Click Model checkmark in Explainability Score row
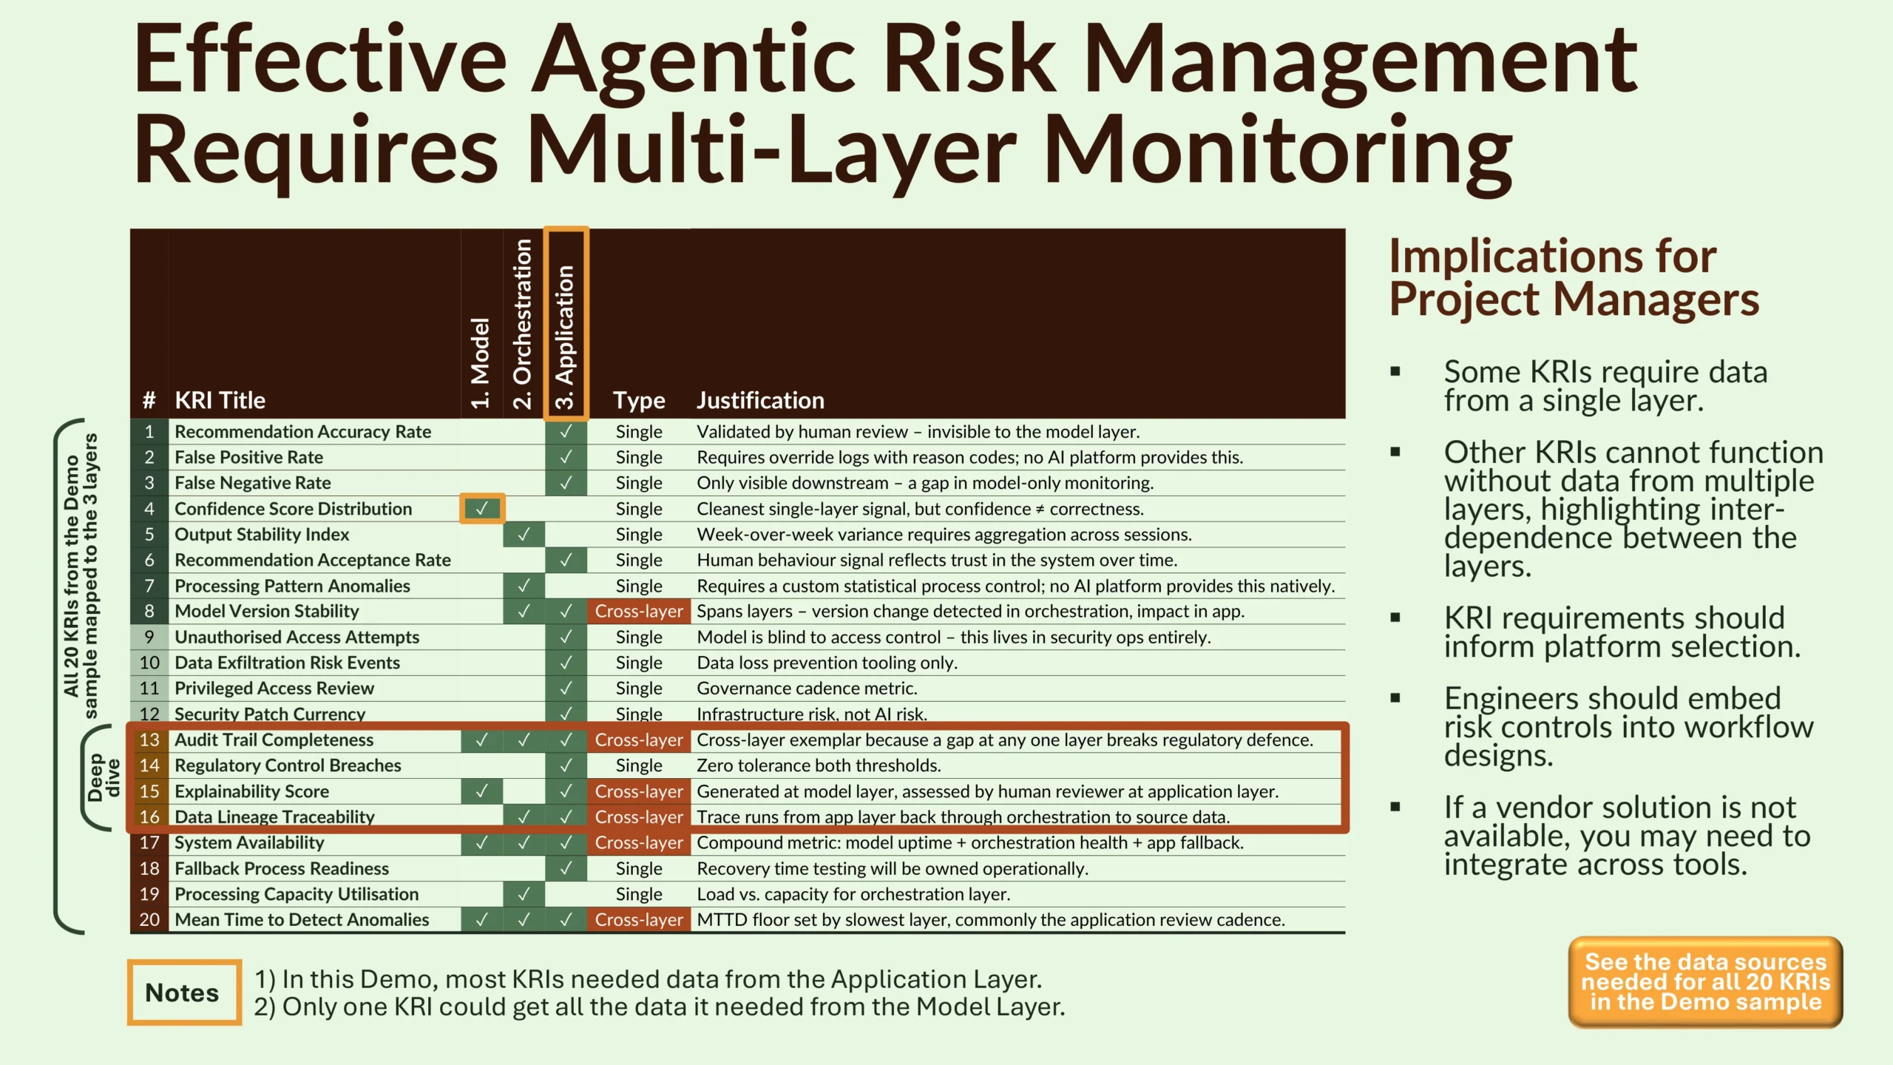This screenshot has width=1893, height=1065. click(x=481, y=791)
